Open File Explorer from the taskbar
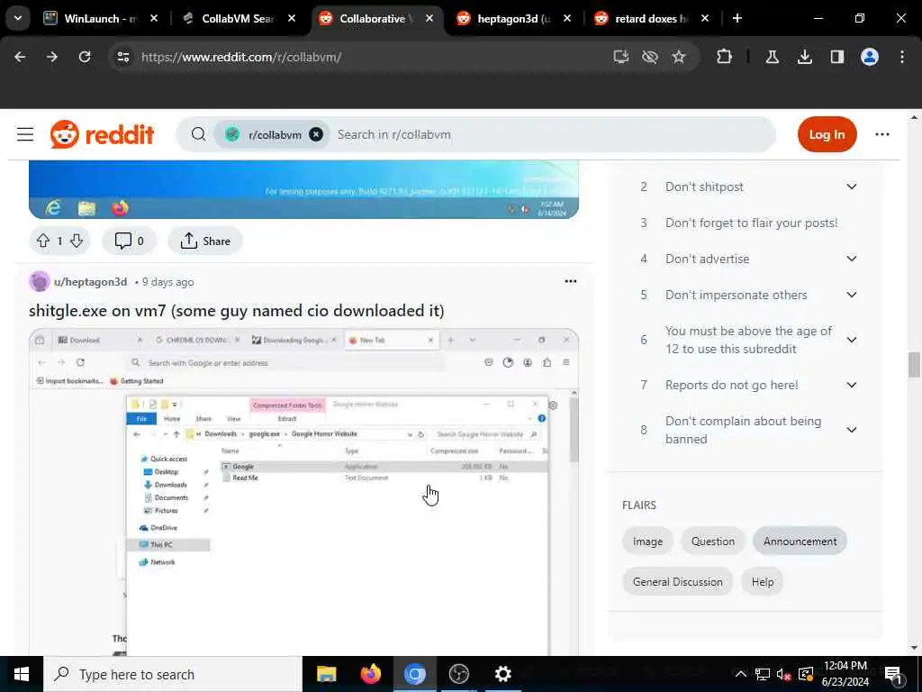The width and height of the screenshot is (922, 692). 326,674
